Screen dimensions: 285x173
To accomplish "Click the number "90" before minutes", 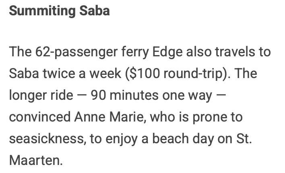I will [x=98, y=95].
